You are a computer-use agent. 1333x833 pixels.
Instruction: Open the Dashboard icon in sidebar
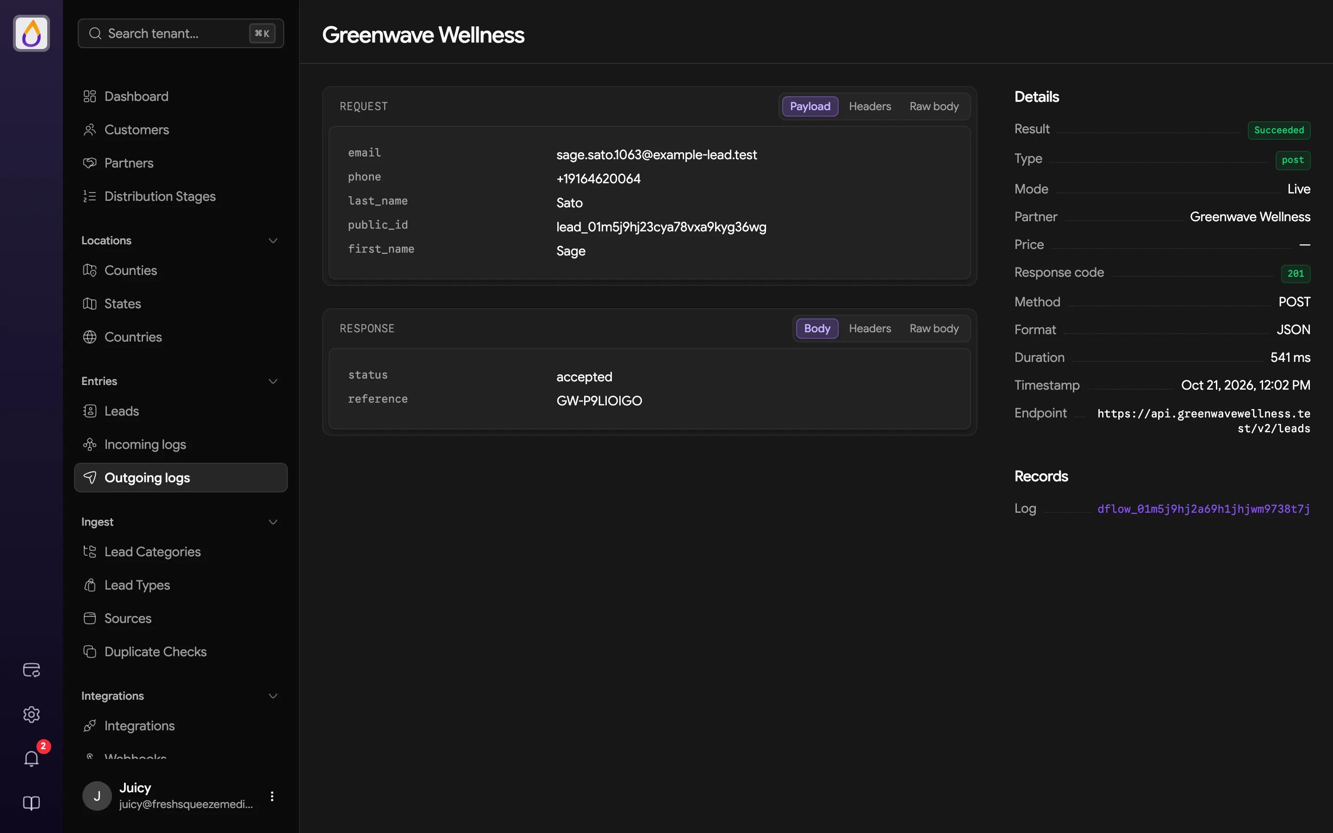(x=90, y=96)
